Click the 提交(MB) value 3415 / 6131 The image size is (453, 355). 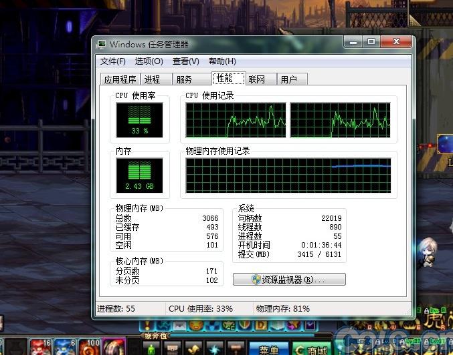tap(319, 254)
